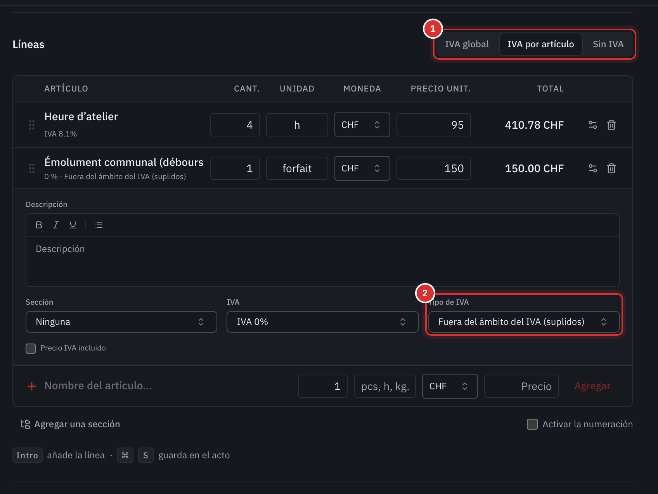Open the Tipo de IVA dropdown
Screen dimensions: 658x494
pos(524,322)
